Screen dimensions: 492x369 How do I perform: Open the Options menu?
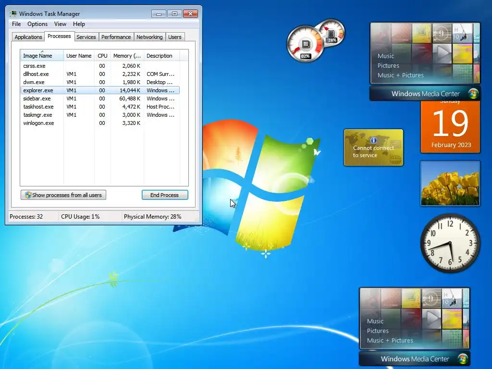click(37, 24)
